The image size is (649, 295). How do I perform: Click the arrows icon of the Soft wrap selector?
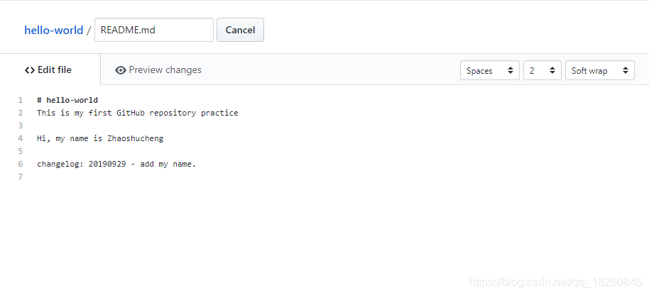(626, 71)
